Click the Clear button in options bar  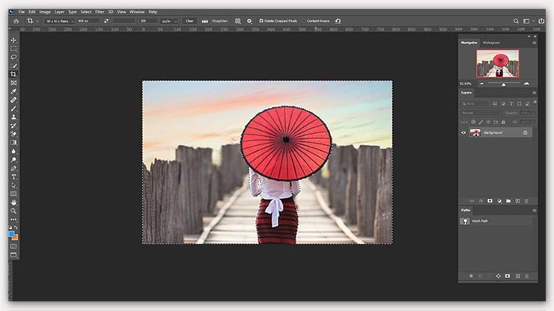[189, 21]
